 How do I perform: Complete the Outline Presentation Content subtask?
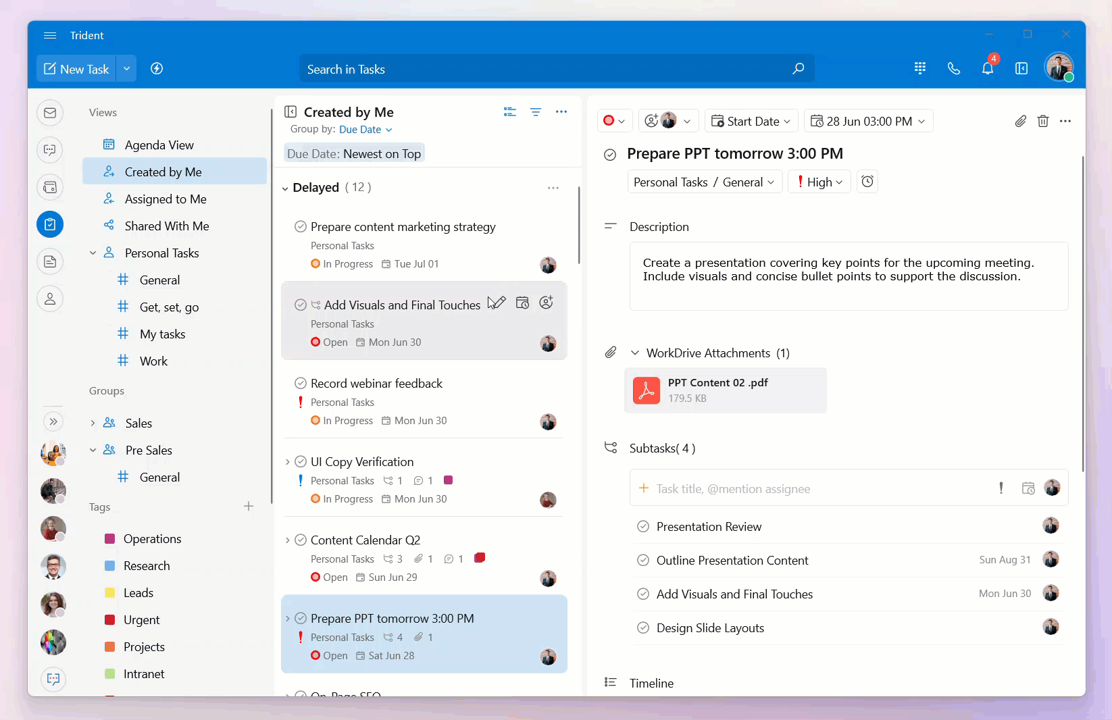[643, 561]
